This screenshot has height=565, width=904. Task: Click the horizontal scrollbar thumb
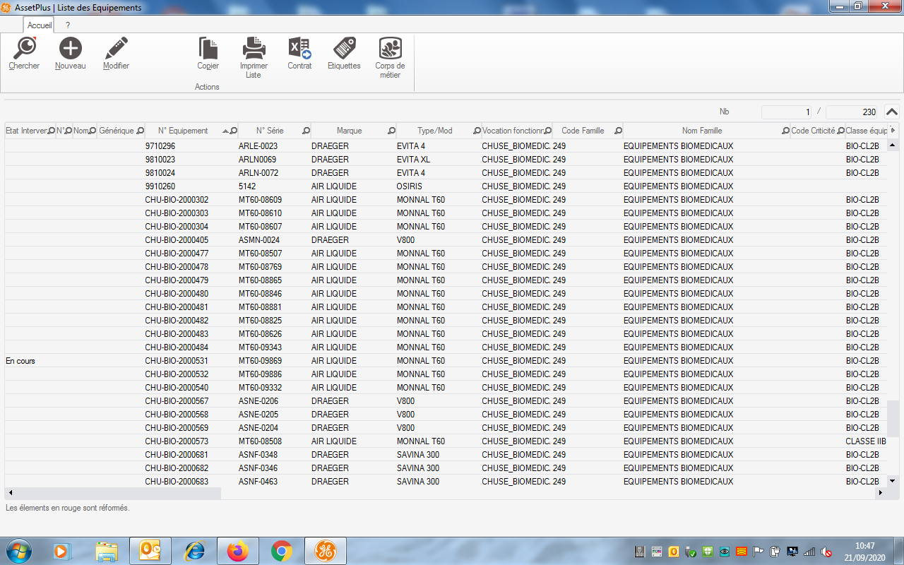click(x=118, y=493)
